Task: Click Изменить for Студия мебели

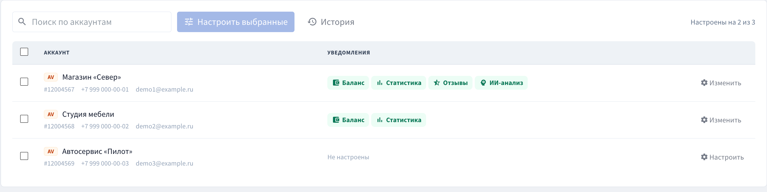Action: (x=721, y=120)
